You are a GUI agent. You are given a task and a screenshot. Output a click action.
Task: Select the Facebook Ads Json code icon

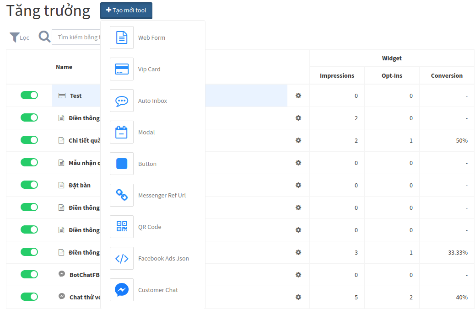pos(121,258)
